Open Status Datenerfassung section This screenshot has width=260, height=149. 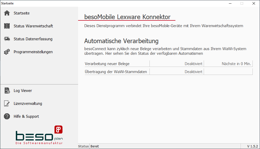pyautogui.click(x=33, y=39)
